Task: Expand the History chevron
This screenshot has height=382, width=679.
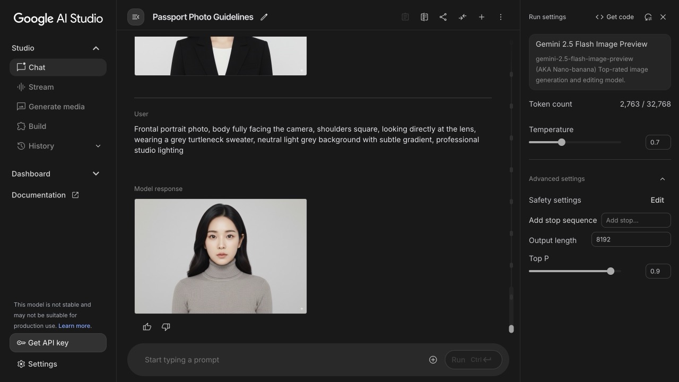Action: point(98,146)
